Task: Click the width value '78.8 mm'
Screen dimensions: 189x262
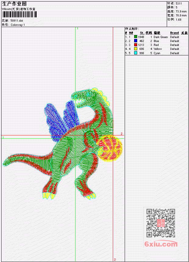Action: click(181, 16)
